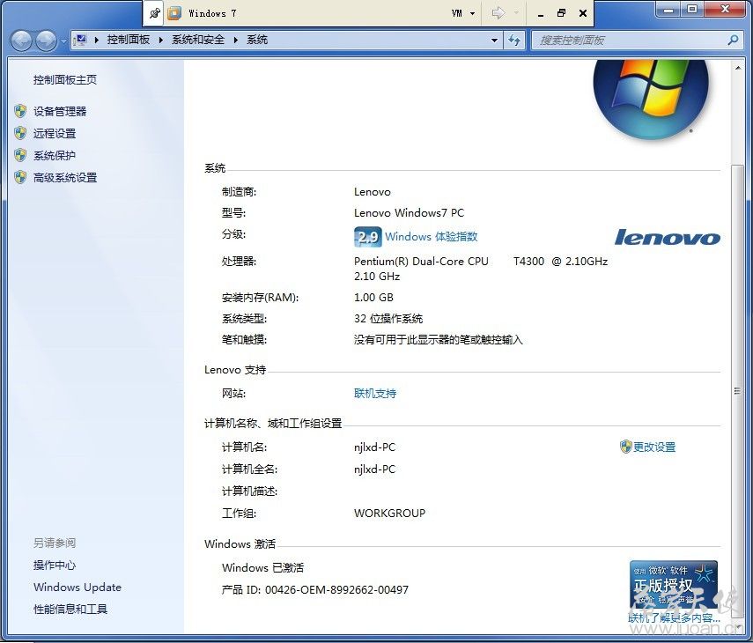Click processor text Pentium(R) Dual-Core CPU

pos(421,262)
